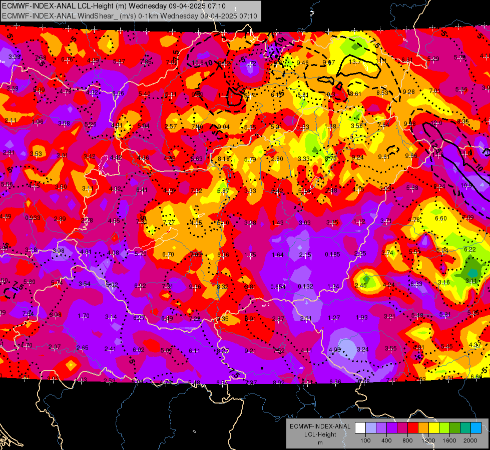Viewport: 490px width, 450px height.
Task: Select the dark green legend swatch
Action: tap(455, 428)
